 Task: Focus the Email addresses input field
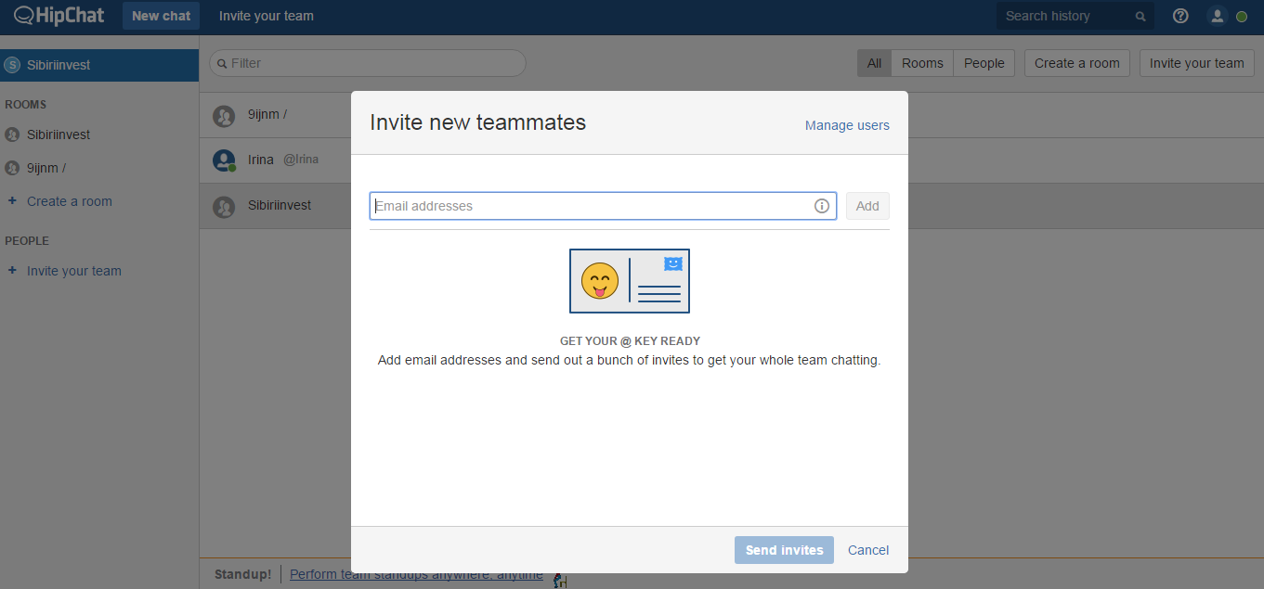pyautogui.click(x=603, y=206)
